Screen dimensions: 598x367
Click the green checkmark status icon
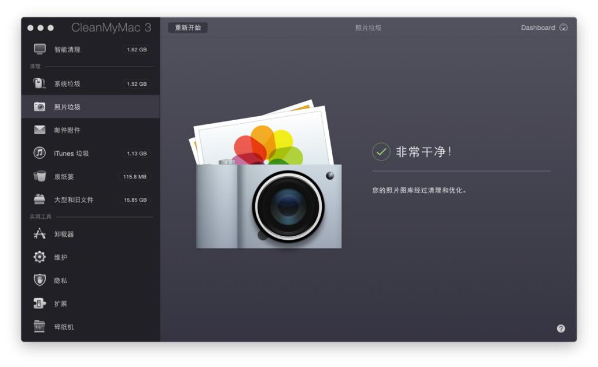[381, 152]
